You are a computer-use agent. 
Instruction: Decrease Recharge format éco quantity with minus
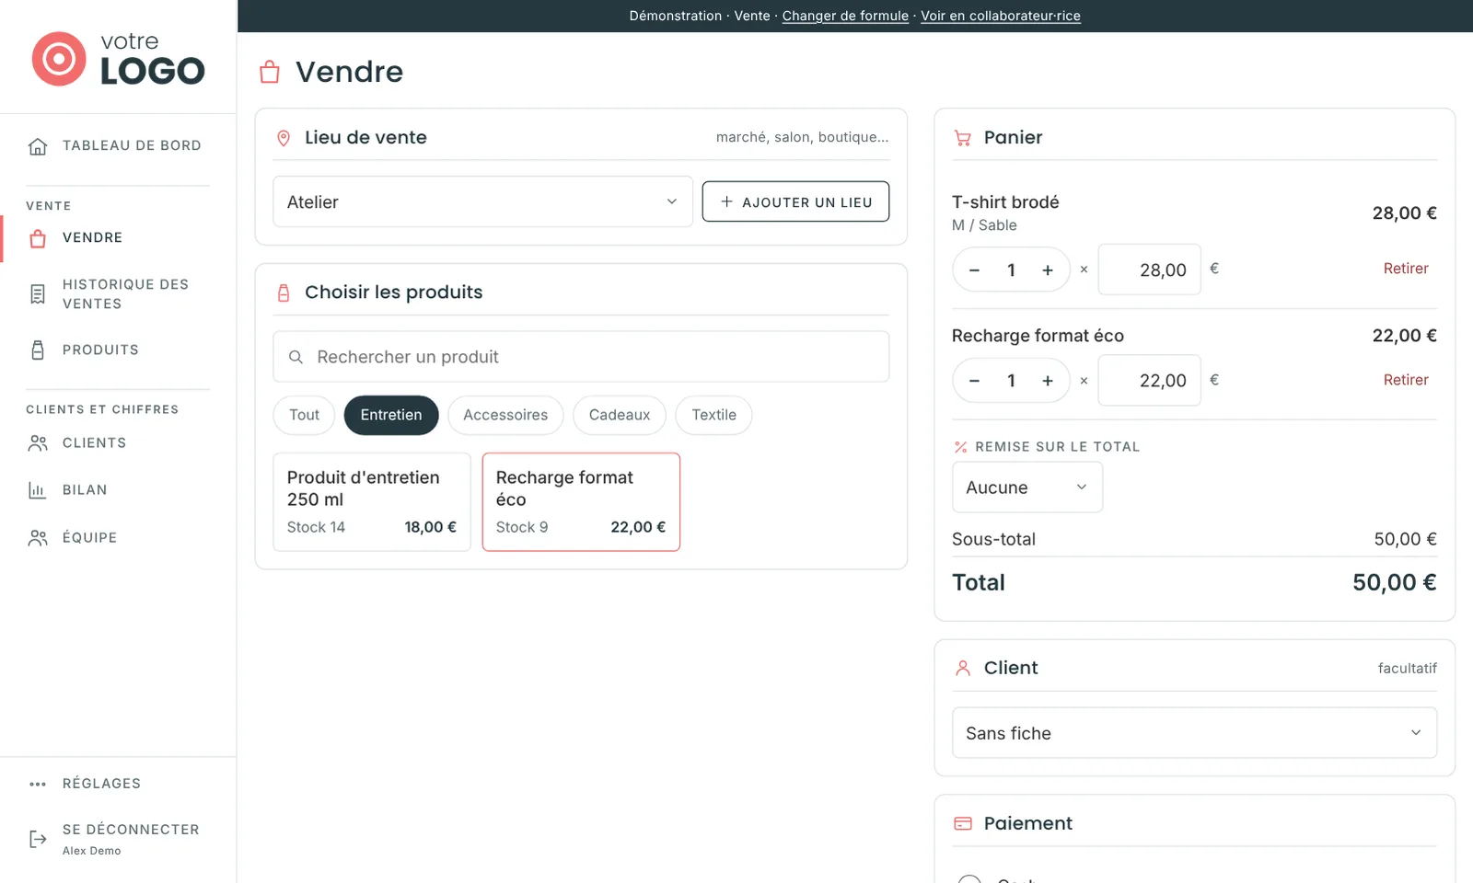[974, 381]
